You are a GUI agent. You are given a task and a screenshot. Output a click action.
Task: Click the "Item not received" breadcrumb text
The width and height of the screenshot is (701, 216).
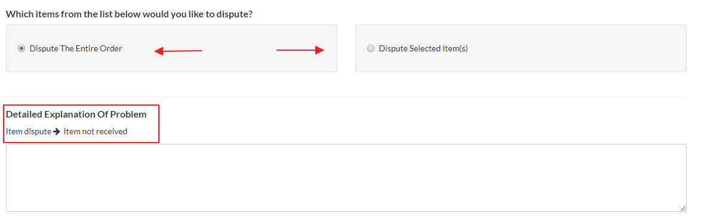[95, 131]
